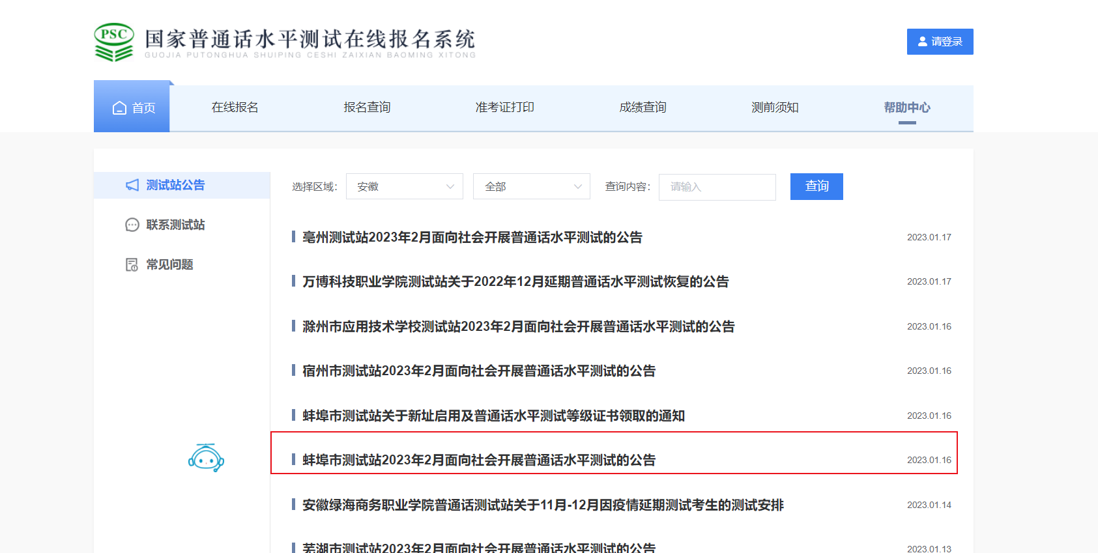Image resolution: width=1098 pixels, height=553 pixels.
Task: Click the document icon beside 常见问题
Action: coord(132,264)
